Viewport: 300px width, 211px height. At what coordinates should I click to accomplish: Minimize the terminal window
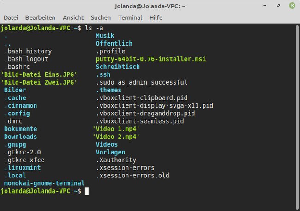[264, 6]
